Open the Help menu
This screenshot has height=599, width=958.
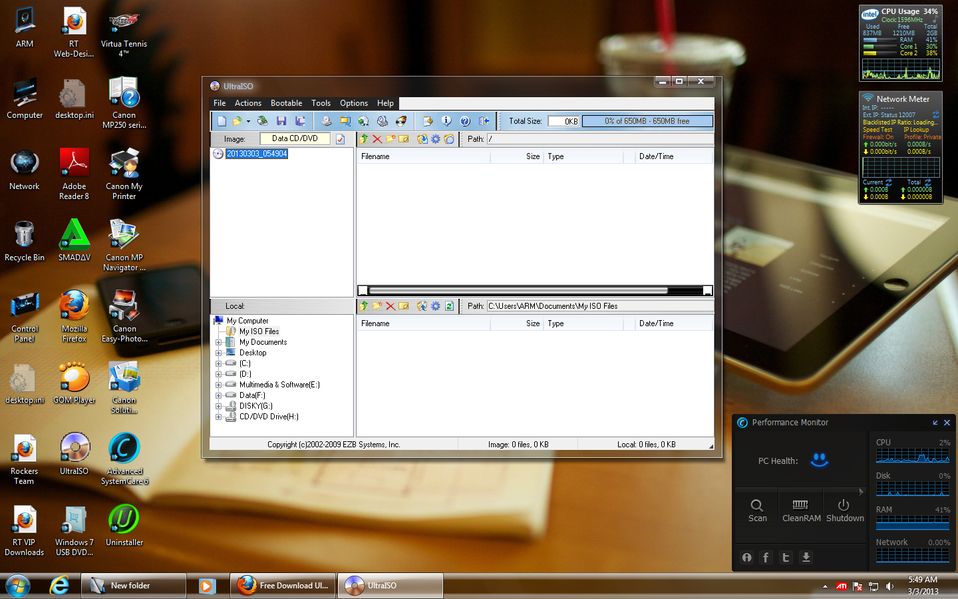(385, 103)
